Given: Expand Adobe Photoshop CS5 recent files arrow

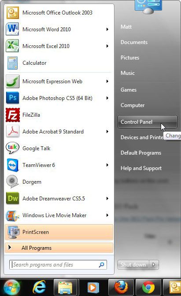Looking at the screenshot, I should tap(107, 98).
